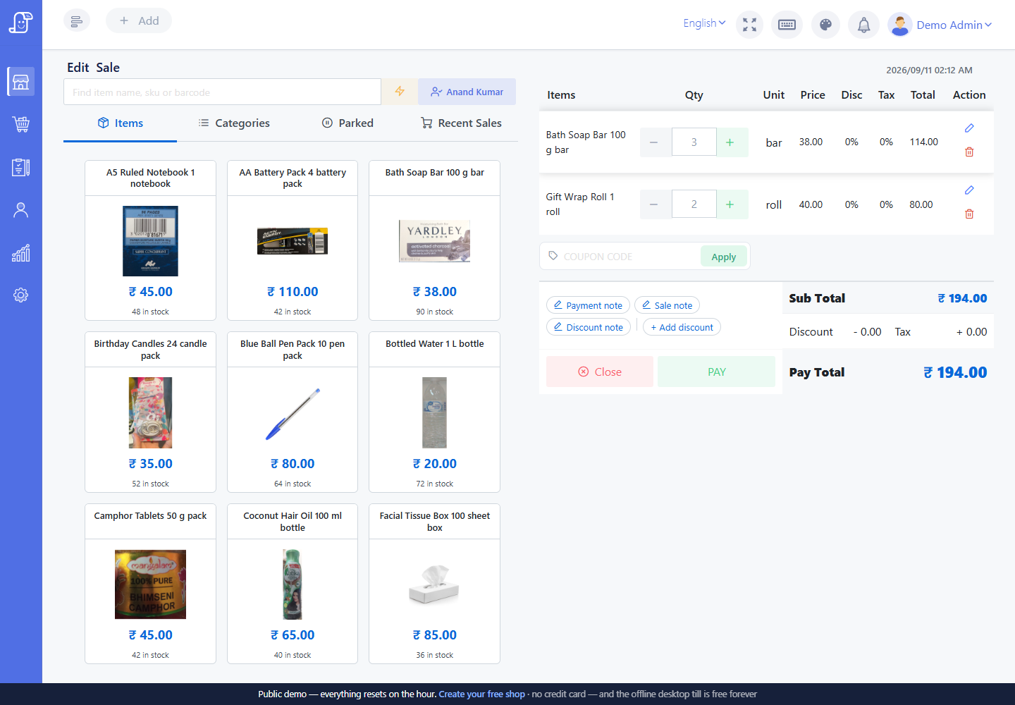
Task: Apply the coupon code
Action: [x=724, y=257]
